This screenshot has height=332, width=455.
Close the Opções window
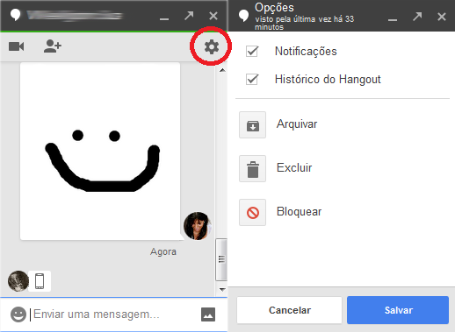pyautogui.click(x=442, y=17)
